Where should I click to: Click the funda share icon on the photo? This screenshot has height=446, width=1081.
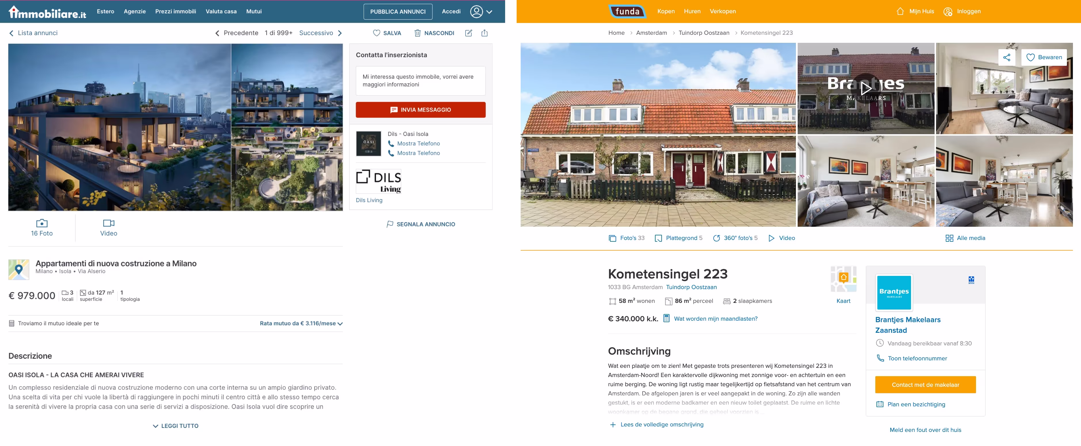click(x=1007, y=57)
